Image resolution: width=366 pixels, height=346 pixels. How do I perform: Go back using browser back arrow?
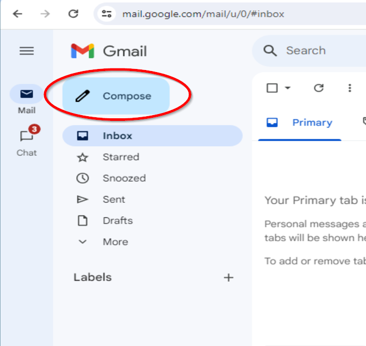click(18, 14)
